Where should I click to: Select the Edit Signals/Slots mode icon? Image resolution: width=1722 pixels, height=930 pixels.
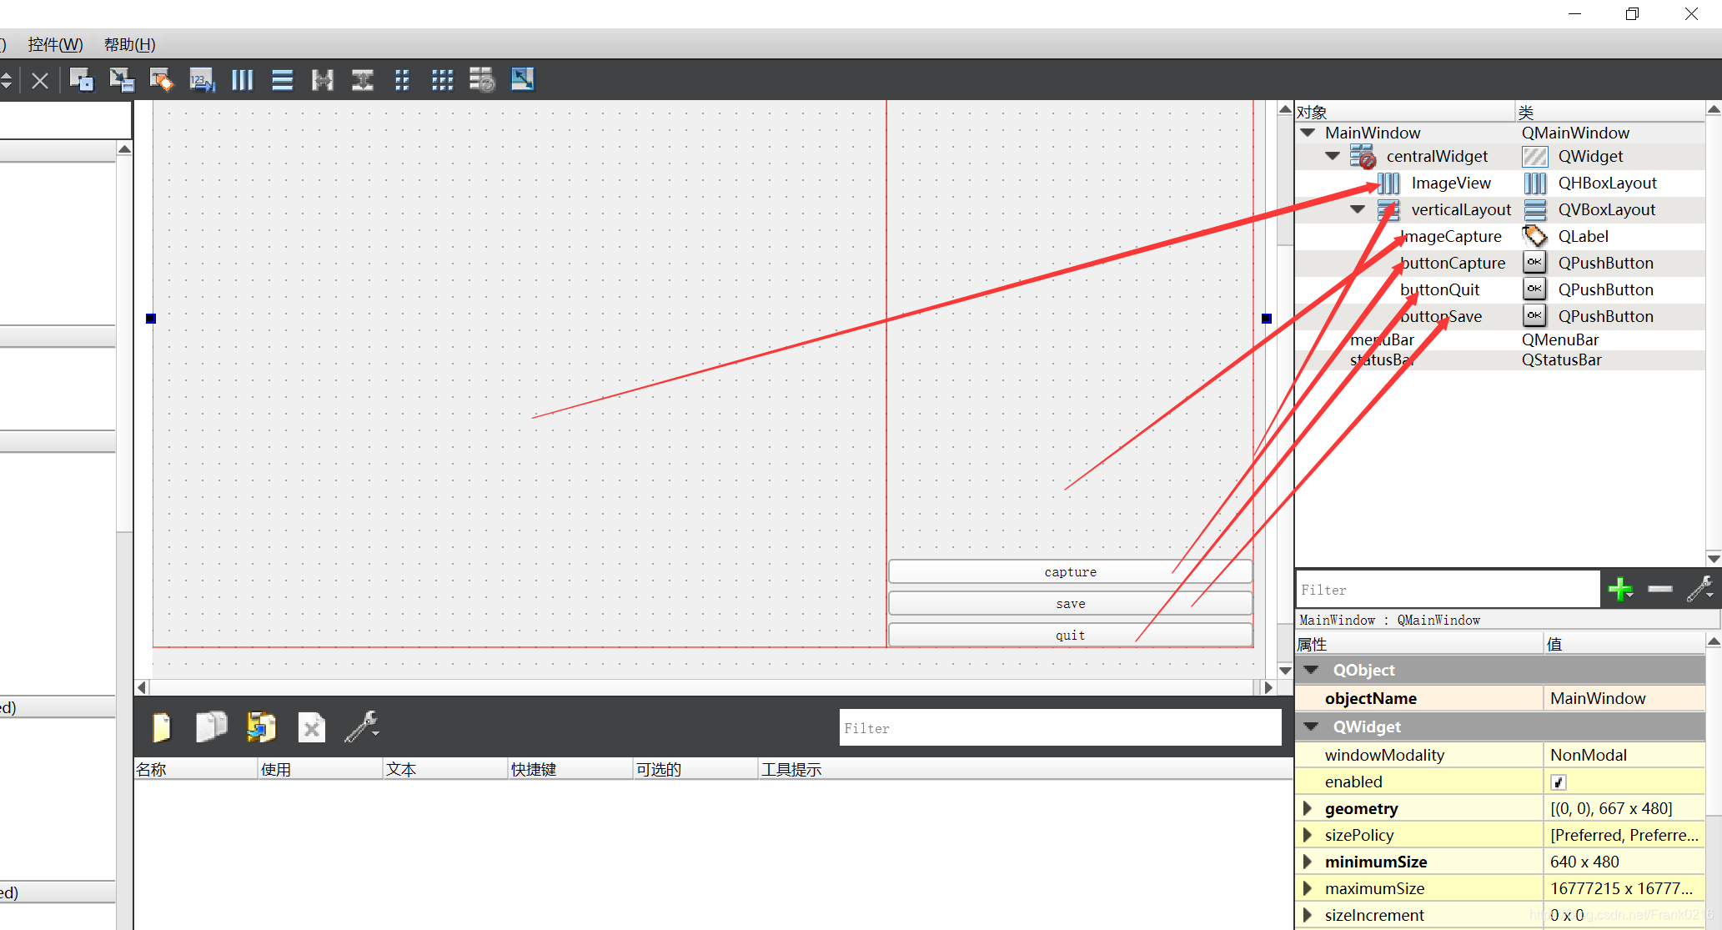(x=122, y=80)
